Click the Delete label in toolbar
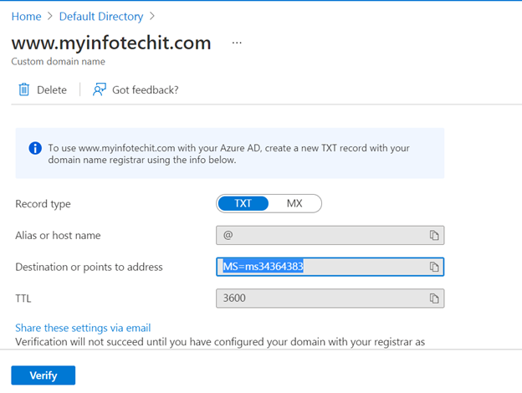 tap(52, 89)
